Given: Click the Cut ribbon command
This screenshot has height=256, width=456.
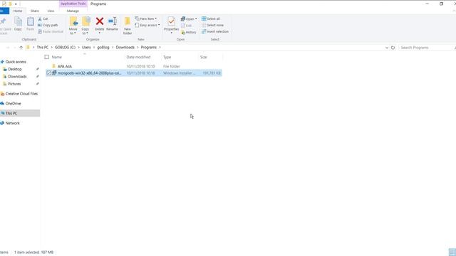Looking at the screenshot, I should coord(43,19).
